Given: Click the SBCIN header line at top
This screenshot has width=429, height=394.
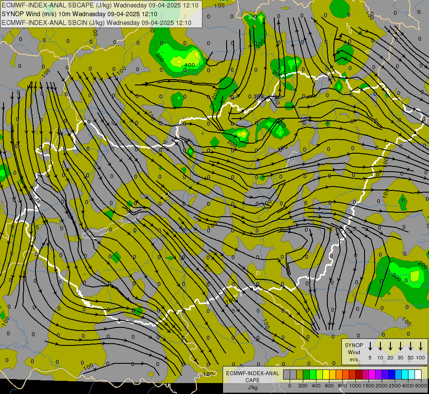Looking at the screenshot, I should tap(96, 23).
